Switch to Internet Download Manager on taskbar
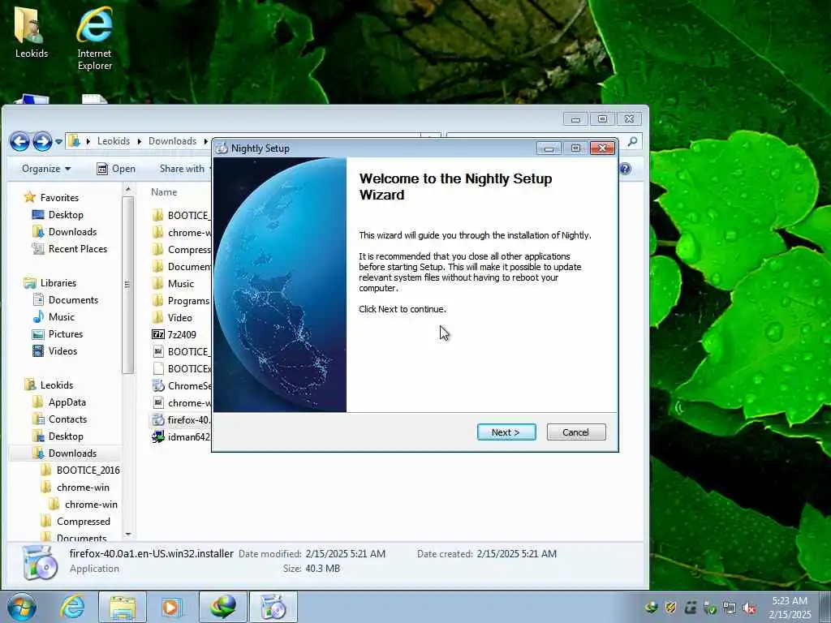 coord(222,607)
